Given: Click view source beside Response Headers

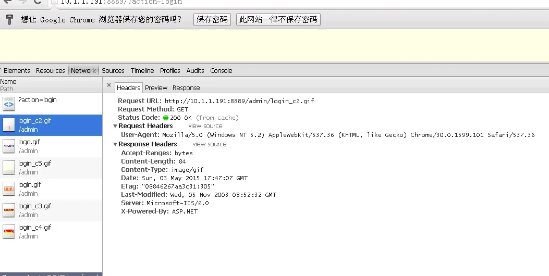Looking at the screenshot, I should 210,144.
